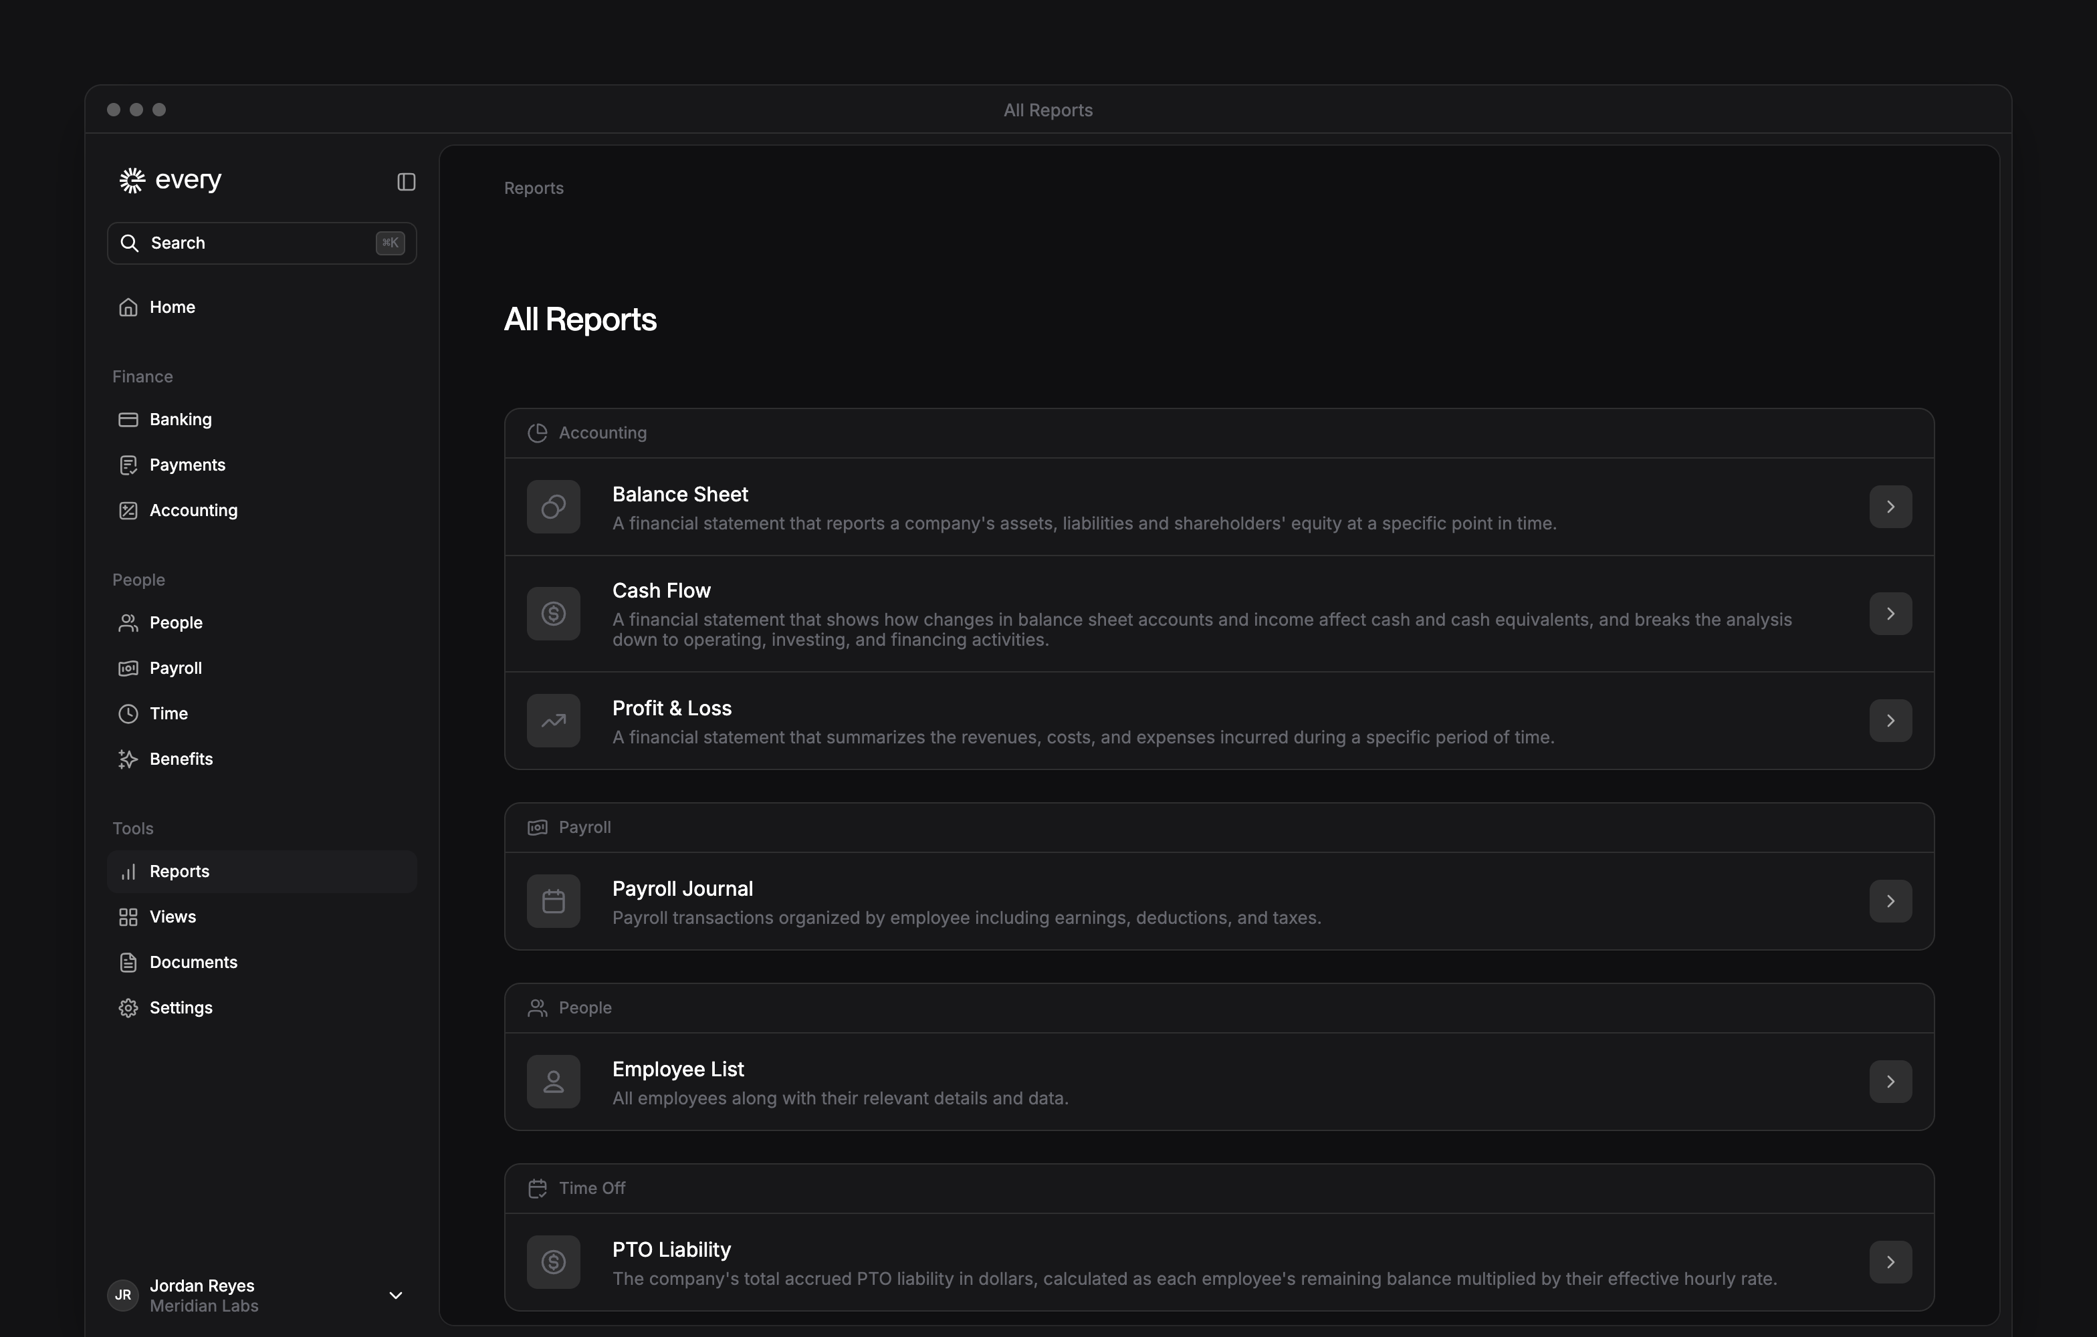Open Banking in sidebar

point(261,420)
